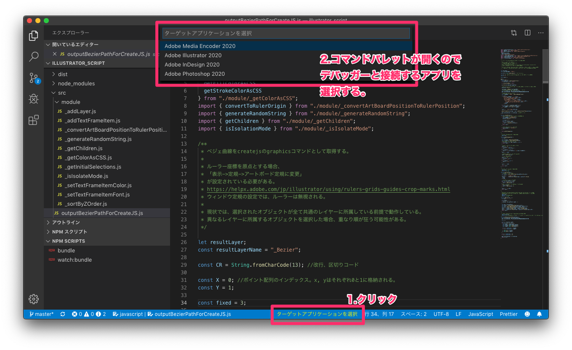Open the editor more actions ellipsis

pos(541,33)
